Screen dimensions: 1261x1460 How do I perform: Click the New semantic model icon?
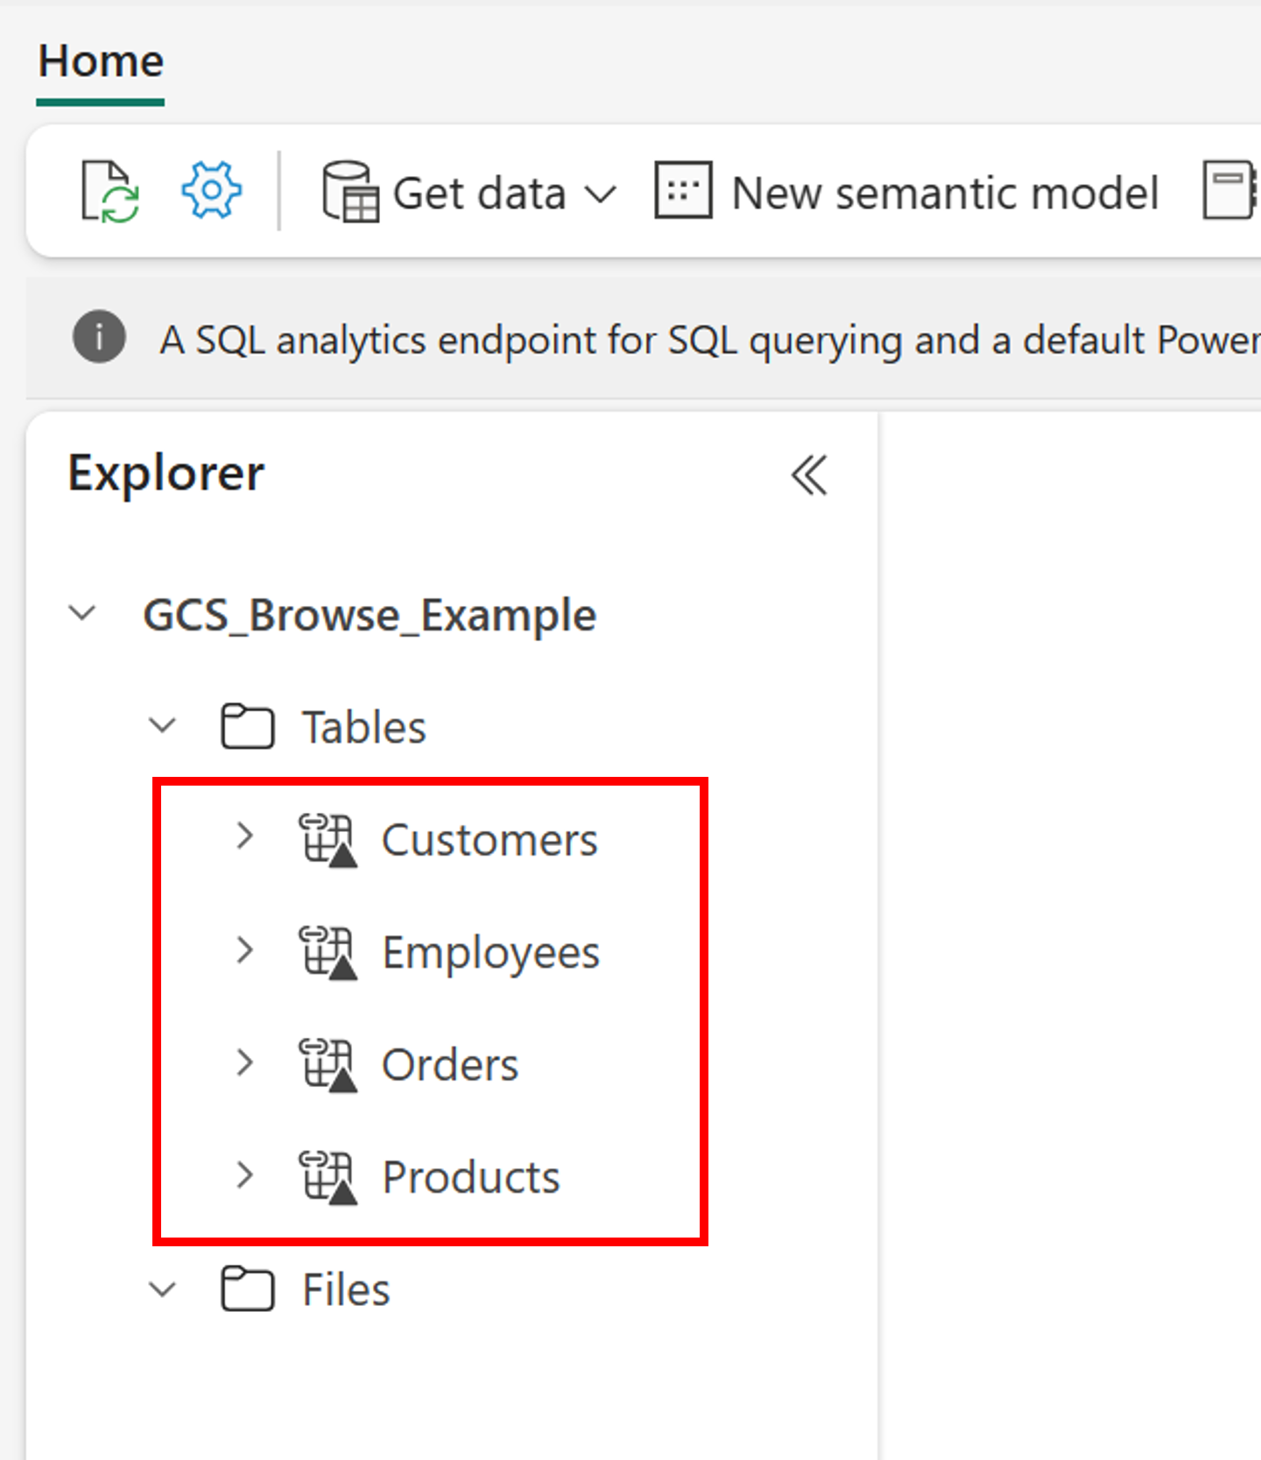click(x=683, y=190)
